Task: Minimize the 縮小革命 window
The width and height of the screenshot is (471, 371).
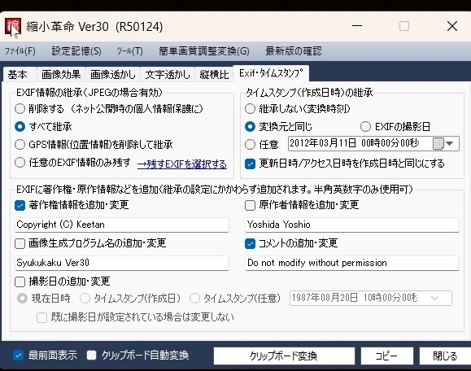Action: tap(357, 26)
